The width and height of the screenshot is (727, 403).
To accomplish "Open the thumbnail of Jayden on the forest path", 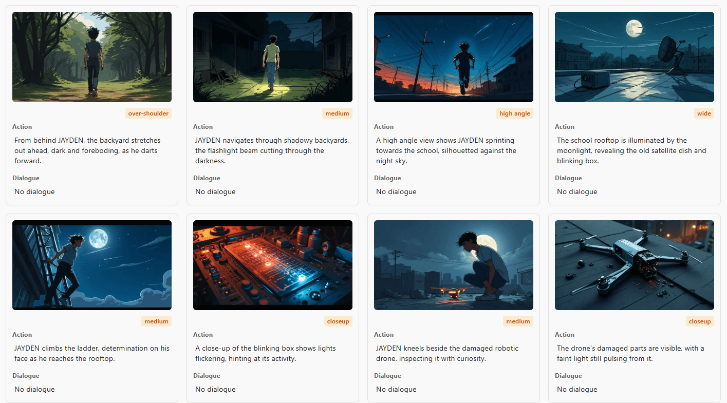I will 91,56.
